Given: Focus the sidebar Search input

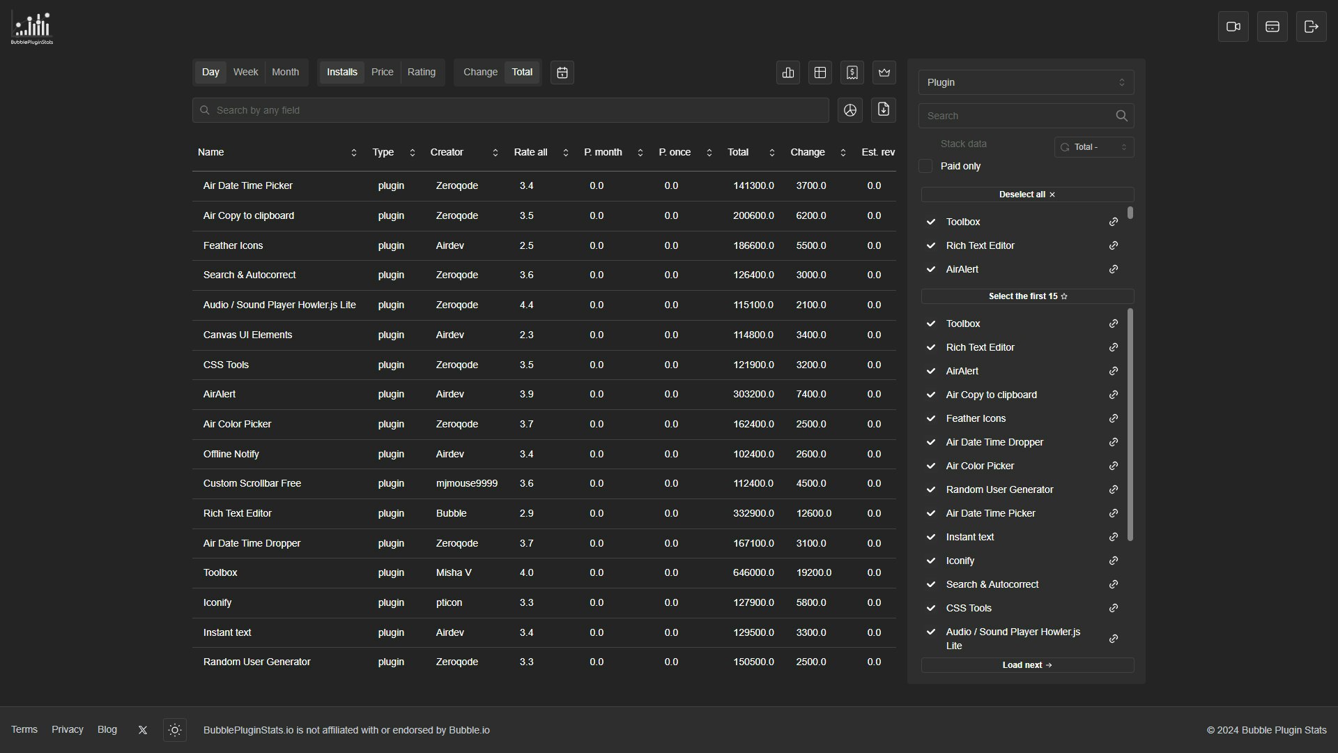Looking at the screenshot, I should tap(1026, 116).
